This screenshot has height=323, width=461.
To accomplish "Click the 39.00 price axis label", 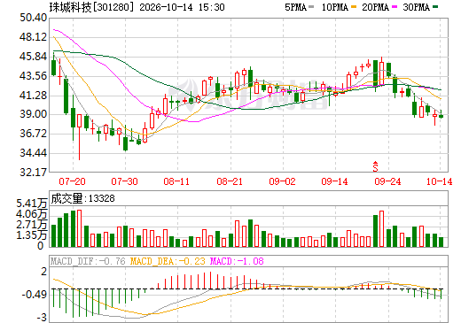I will point(33,114).
